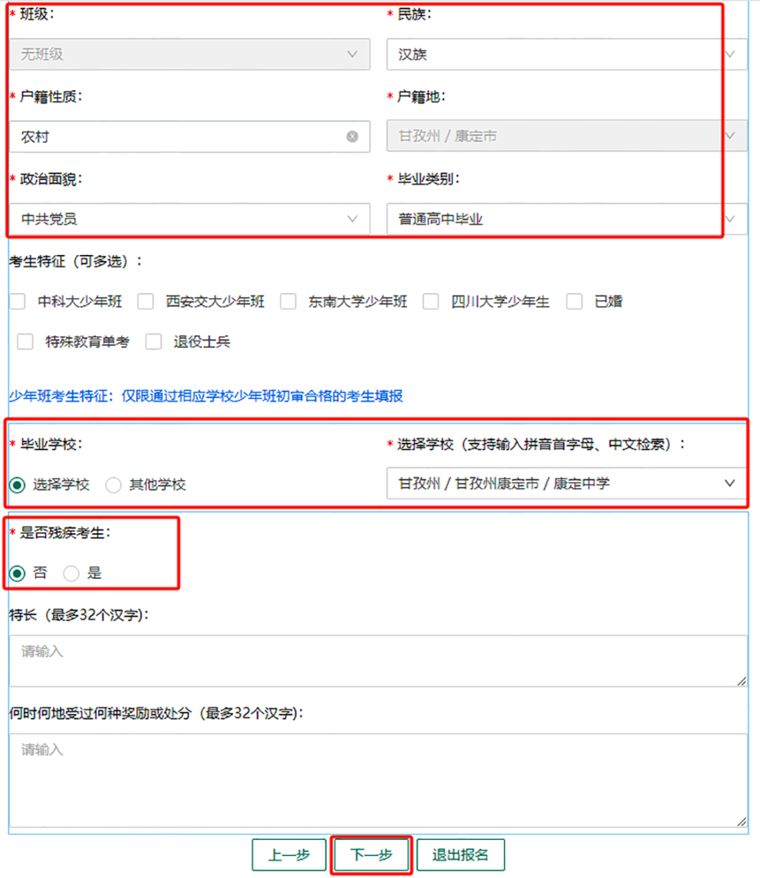Check the 已婚 checkbox
The width and height of the screenshot is (760, 878).
click(x=574, y=301)
